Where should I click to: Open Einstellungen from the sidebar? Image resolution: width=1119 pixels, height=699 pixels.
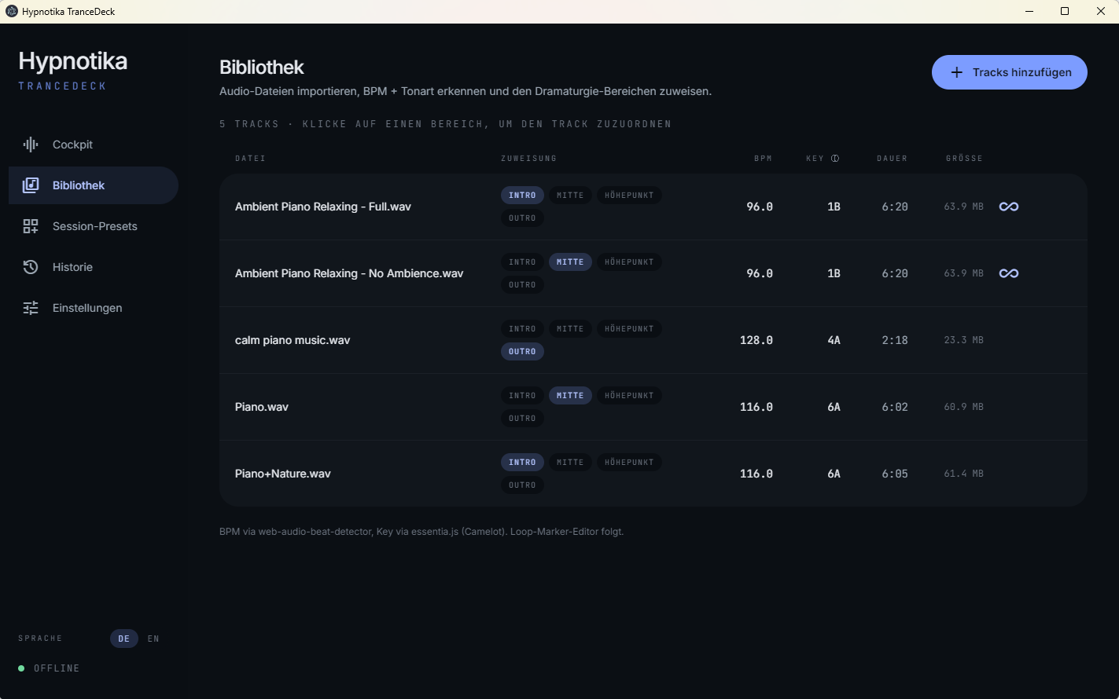(x=94, y=308)
